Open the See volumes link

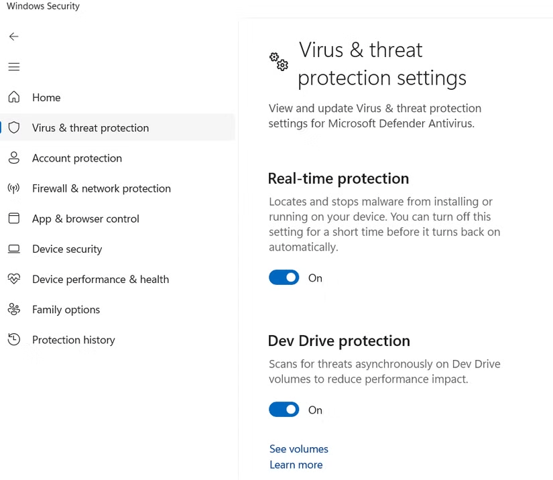[x=298, y=448]
